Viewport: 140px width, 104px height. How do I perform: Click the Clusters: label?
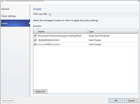pos(37,26)
